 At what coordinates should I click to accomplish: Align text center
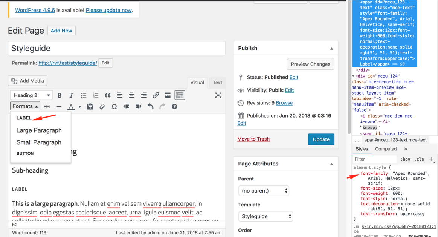(131, 95)
